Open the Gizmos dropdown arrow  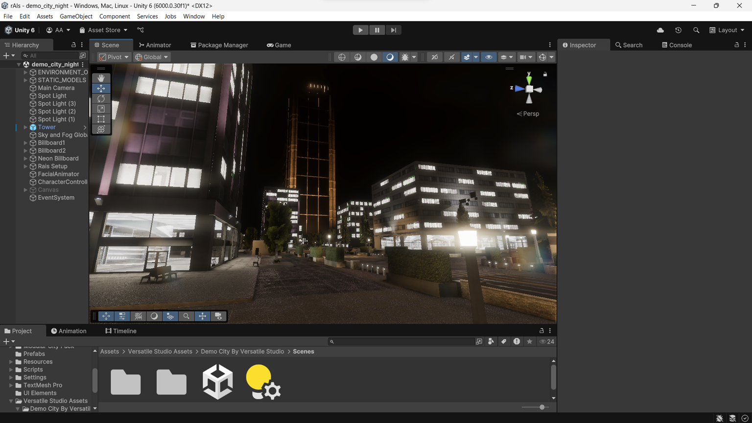pos(551,57)
